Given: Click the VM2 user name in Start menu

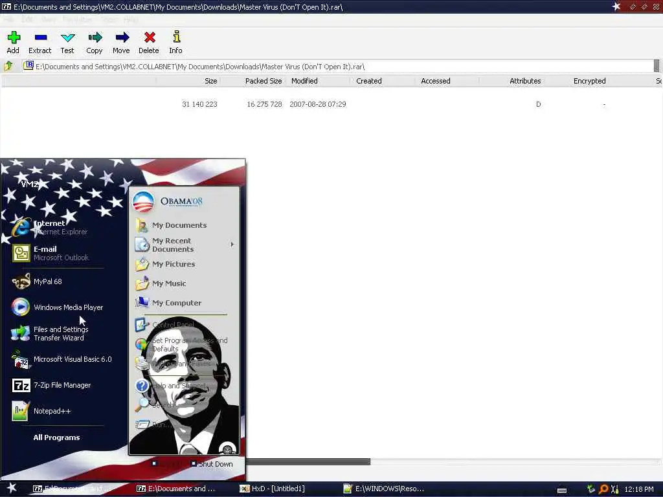Looking at the screenshot, I should tap(30, 184).
